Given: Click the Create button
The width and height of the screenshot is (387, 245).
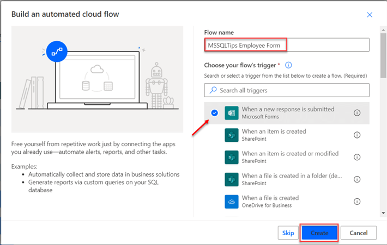Looking at the screenshot, I should click(319, 233).
